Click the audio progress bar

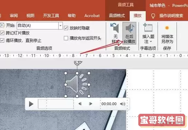56,104
